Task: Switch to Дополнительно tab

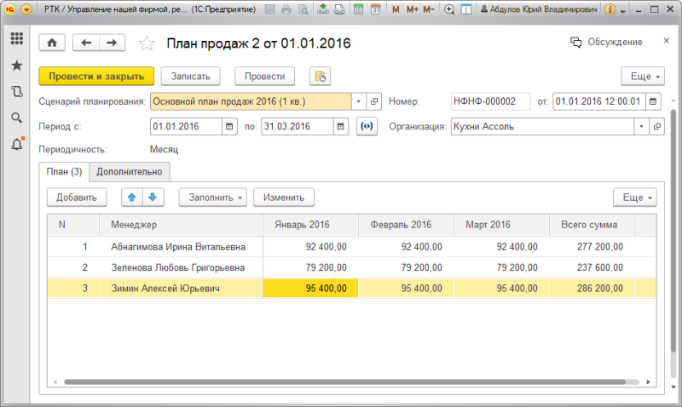Action: 130,172
